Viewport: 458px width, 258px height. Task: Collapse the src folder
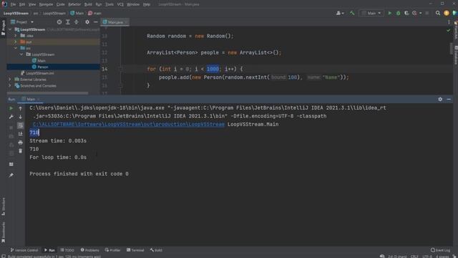pyautogui.click(x=16, y=48)
